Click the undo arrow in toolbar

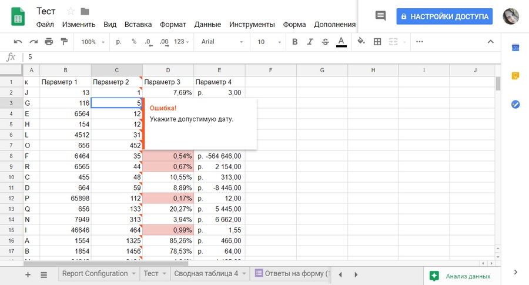18,42
